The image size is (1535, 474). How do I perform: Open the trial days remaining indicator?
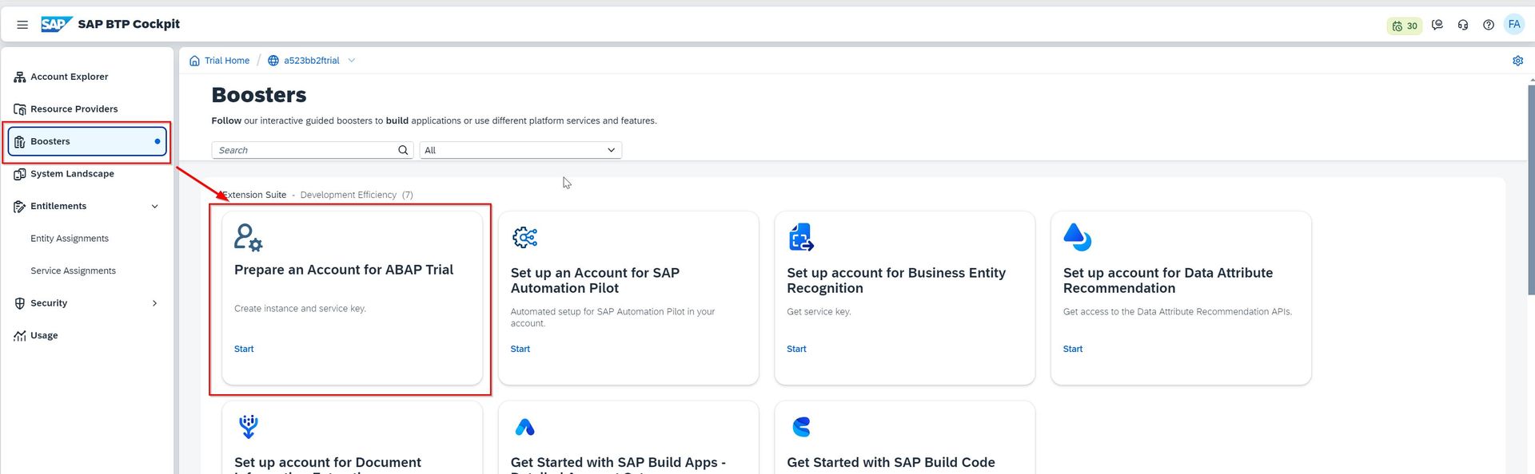[x=1405, y=26]
